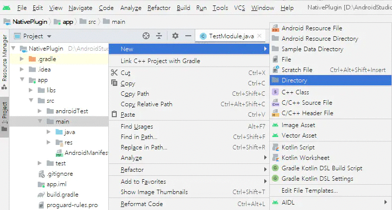The width and height of the screenshot is (392, 210).
Task: Click the Android Studio logo icon
Action: (7, 8)
